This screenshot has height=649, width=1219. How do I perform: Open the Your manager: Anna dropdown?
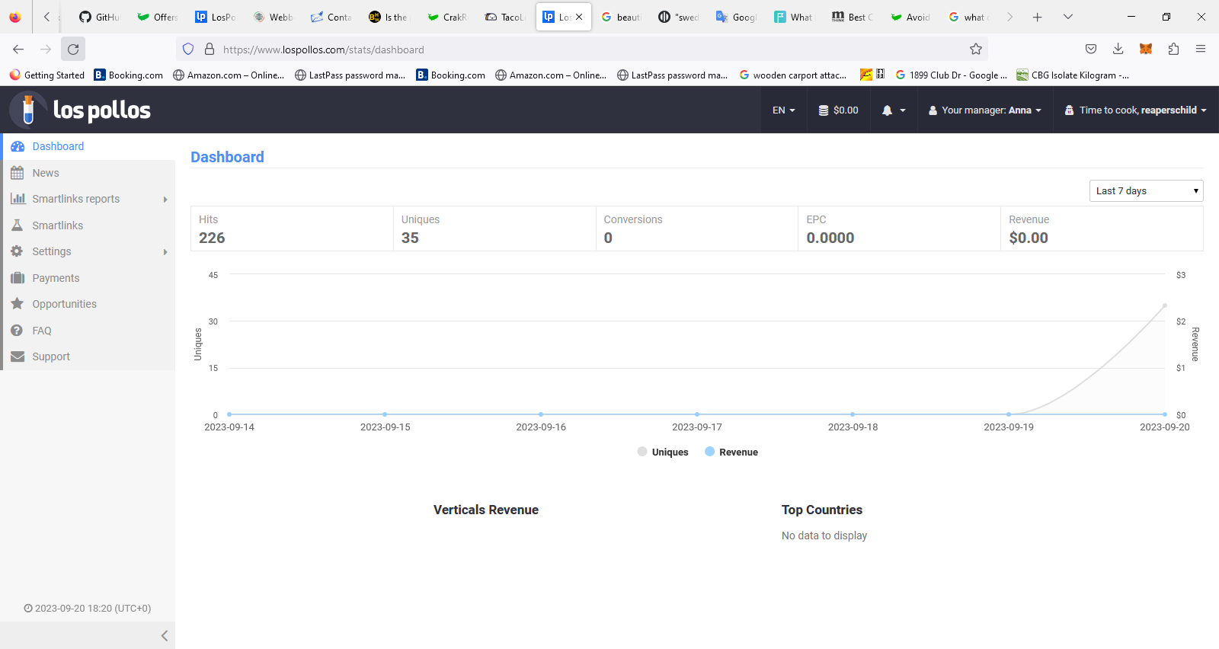984,110
